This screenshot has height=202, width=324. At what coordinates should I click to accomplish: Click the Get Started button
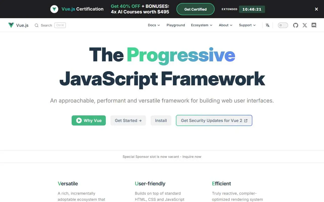coord(128,120)
